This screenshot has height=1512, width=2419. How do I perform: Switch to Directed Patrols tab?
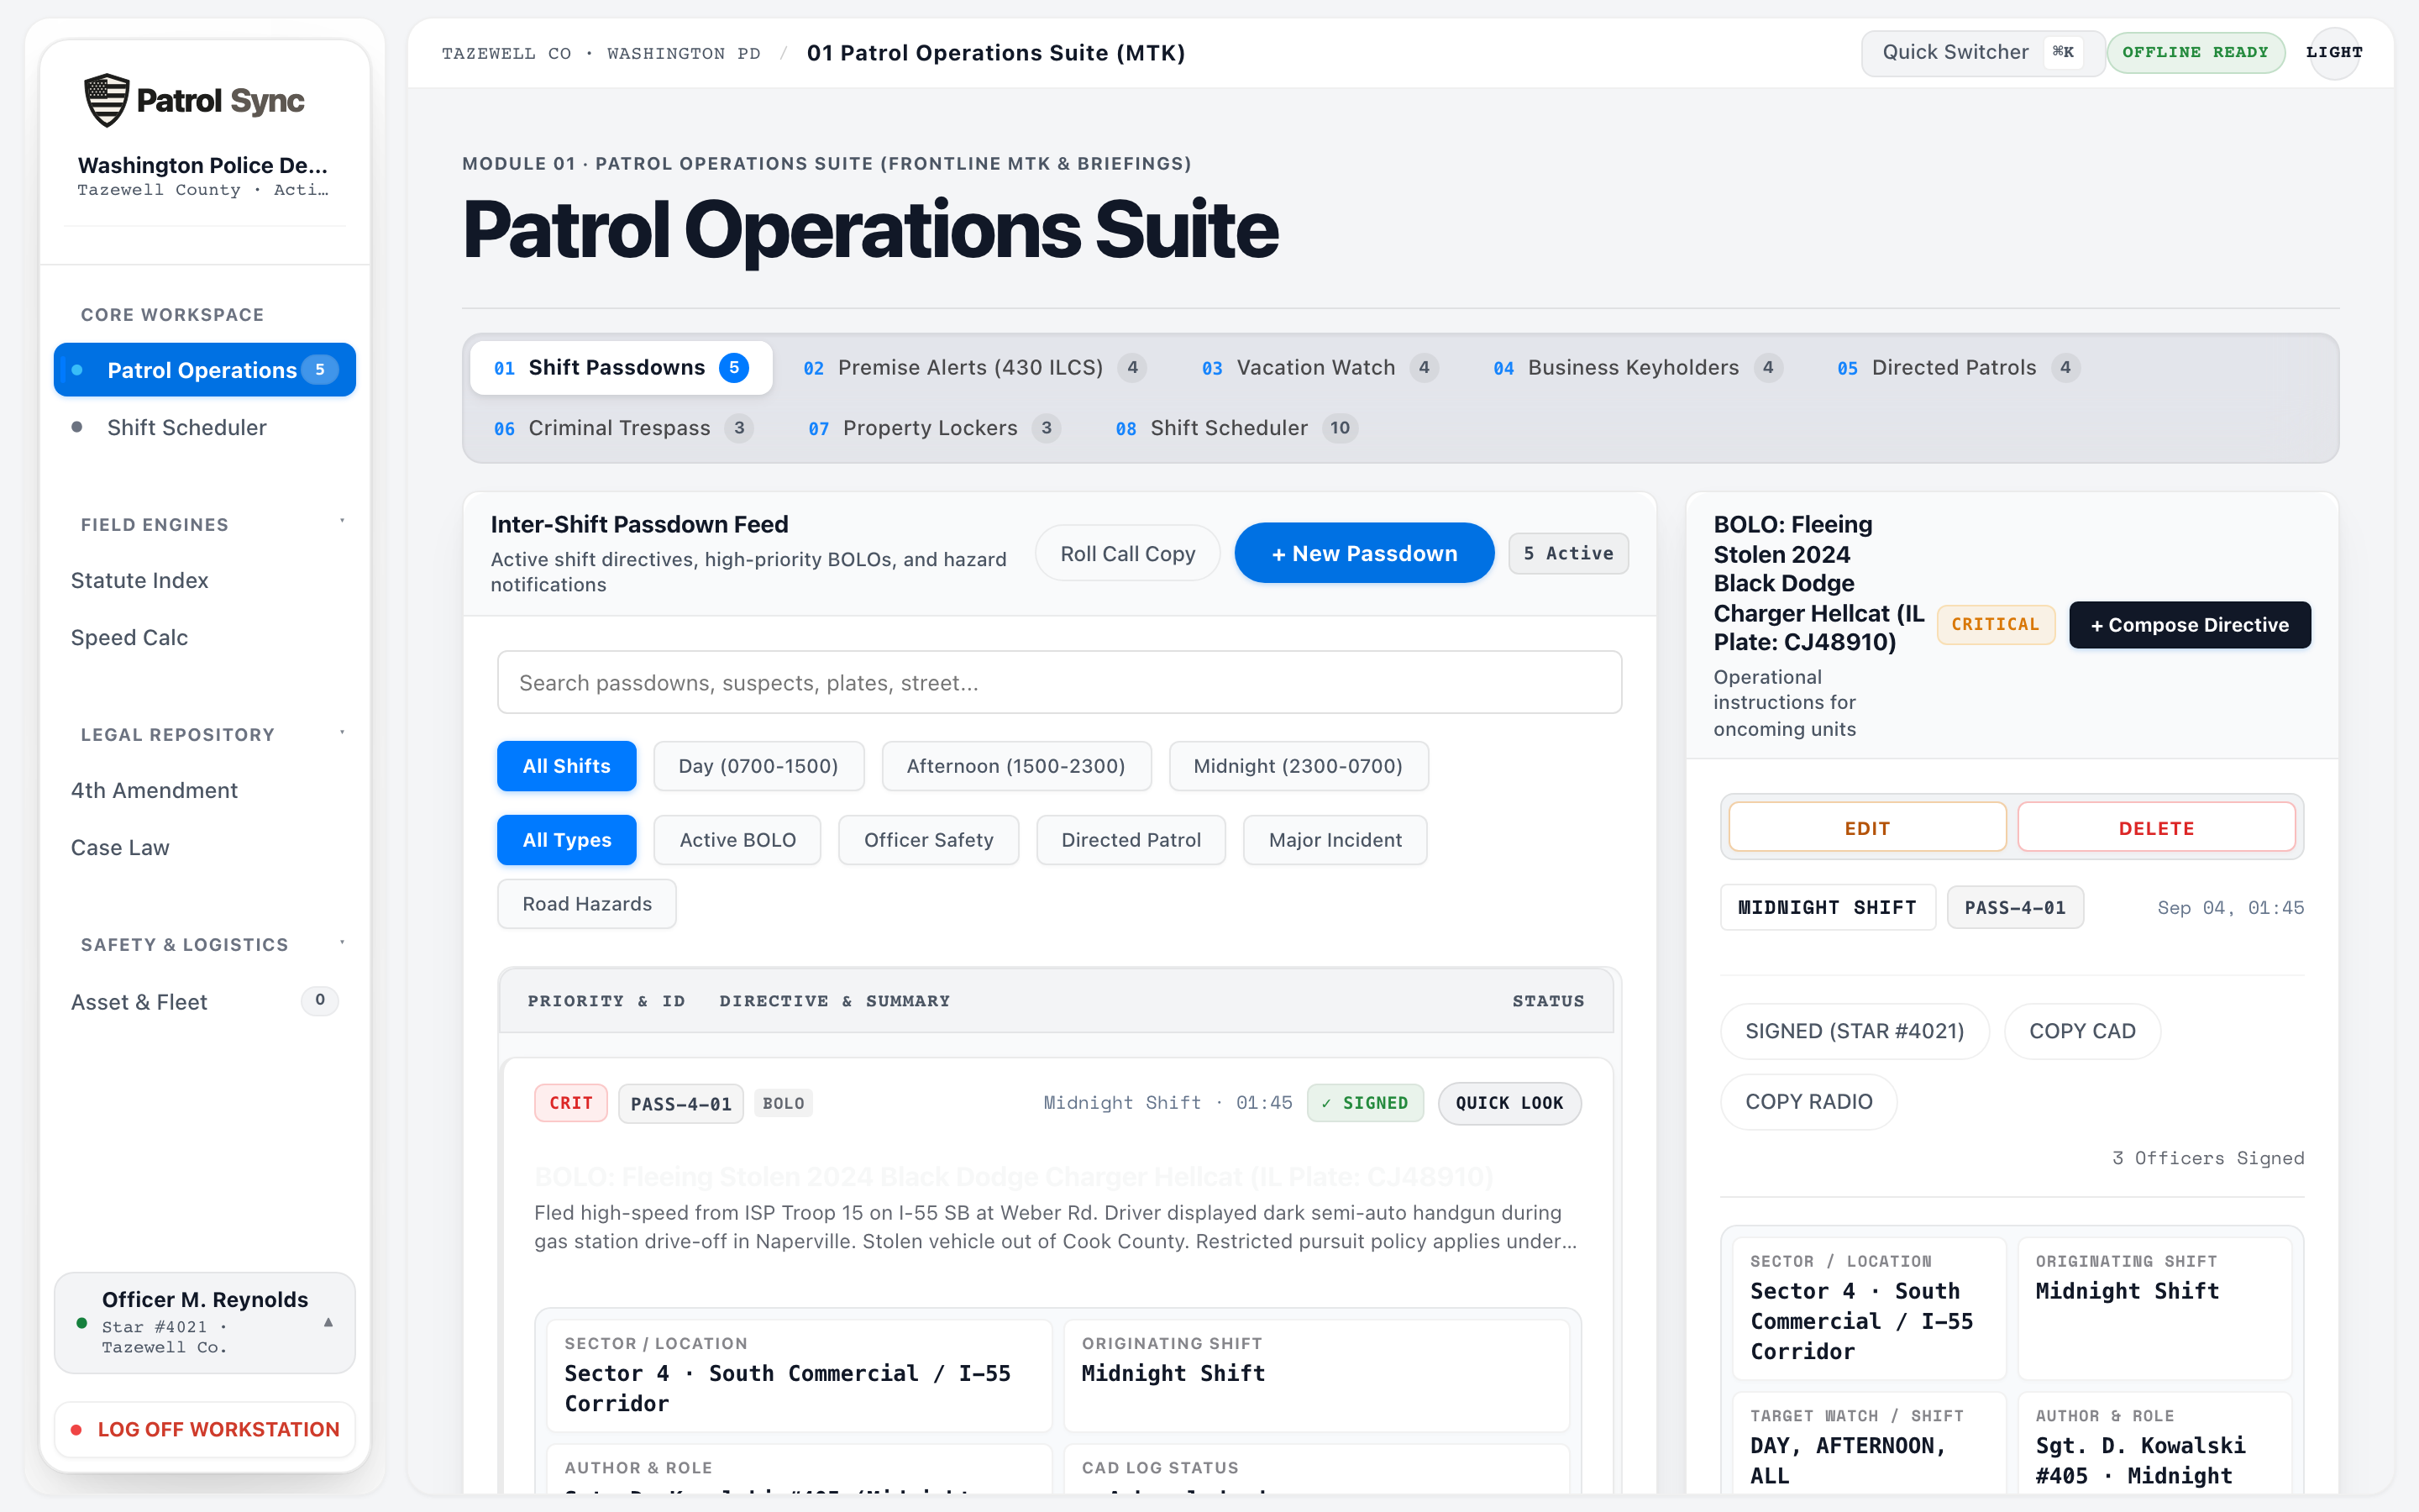tap(1958, 368)
